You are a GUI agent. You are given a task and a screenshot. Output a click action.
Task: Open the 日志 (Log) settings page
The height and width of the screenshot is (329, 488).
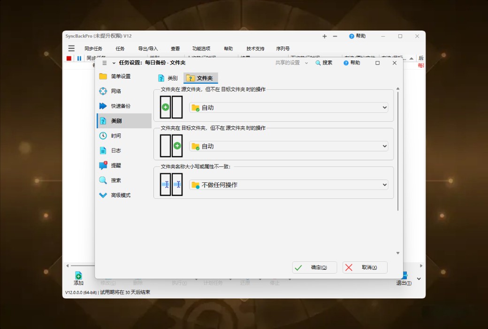coord(115,150)
